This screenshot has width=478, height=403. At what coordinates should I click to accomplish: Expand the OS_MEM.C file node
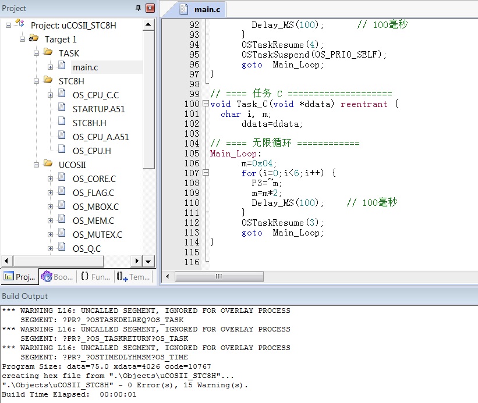coord(50,220)
